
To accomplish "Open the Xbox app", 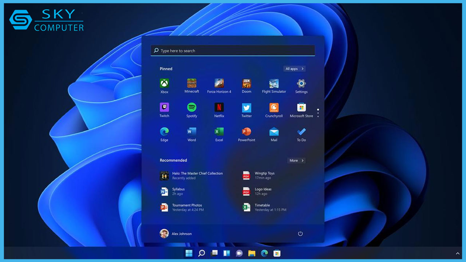I will coord(164,86).
